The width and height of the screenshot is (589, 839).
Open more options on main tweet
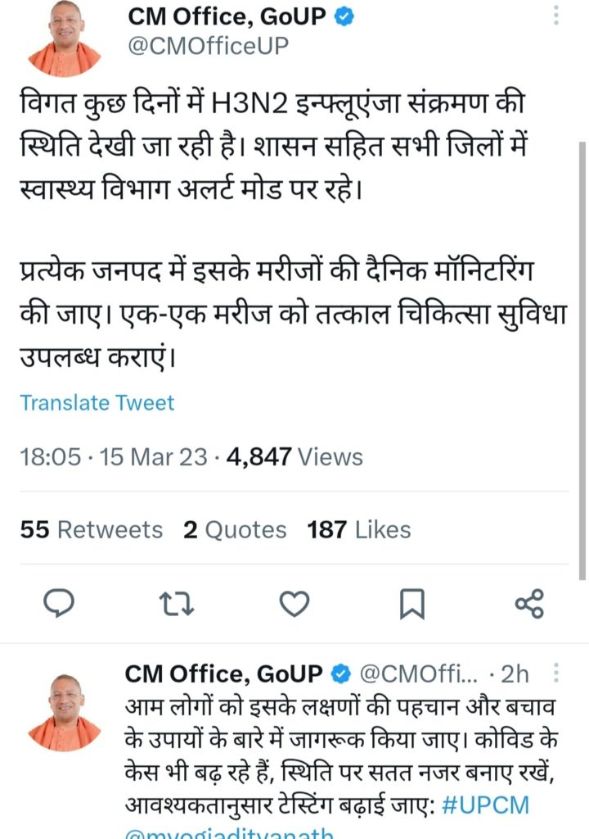556,16
